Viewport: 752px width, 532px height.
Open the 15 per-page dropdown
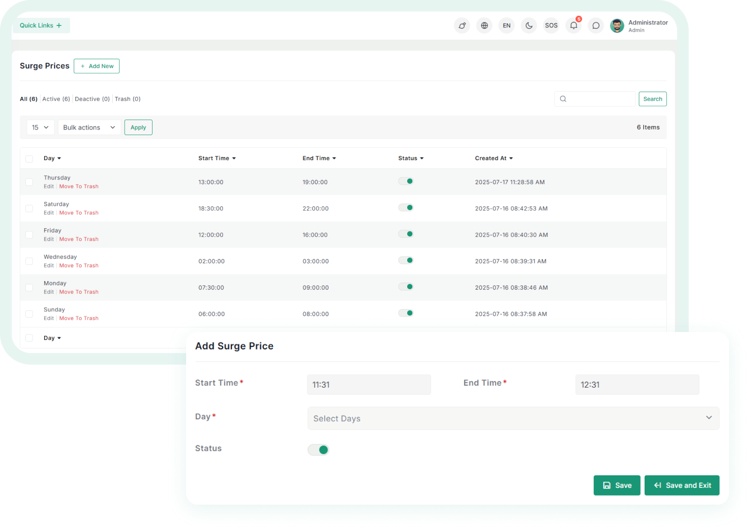tap(40, 128)
